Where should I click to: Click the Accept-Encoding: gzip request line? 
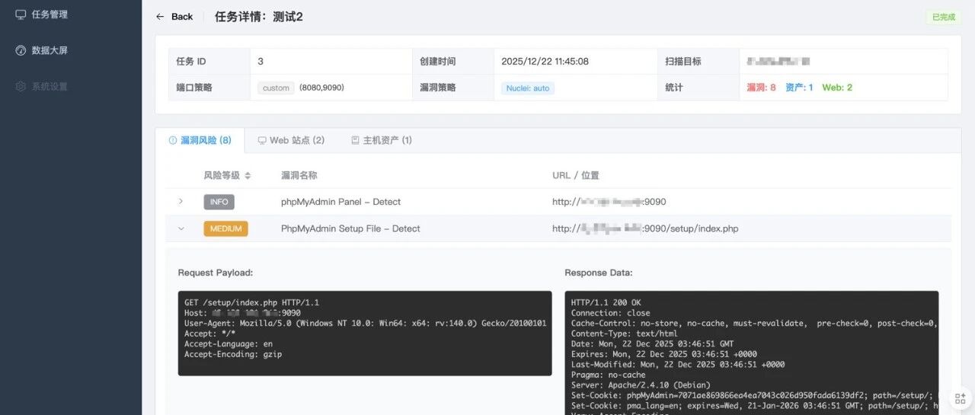(233, 355)
